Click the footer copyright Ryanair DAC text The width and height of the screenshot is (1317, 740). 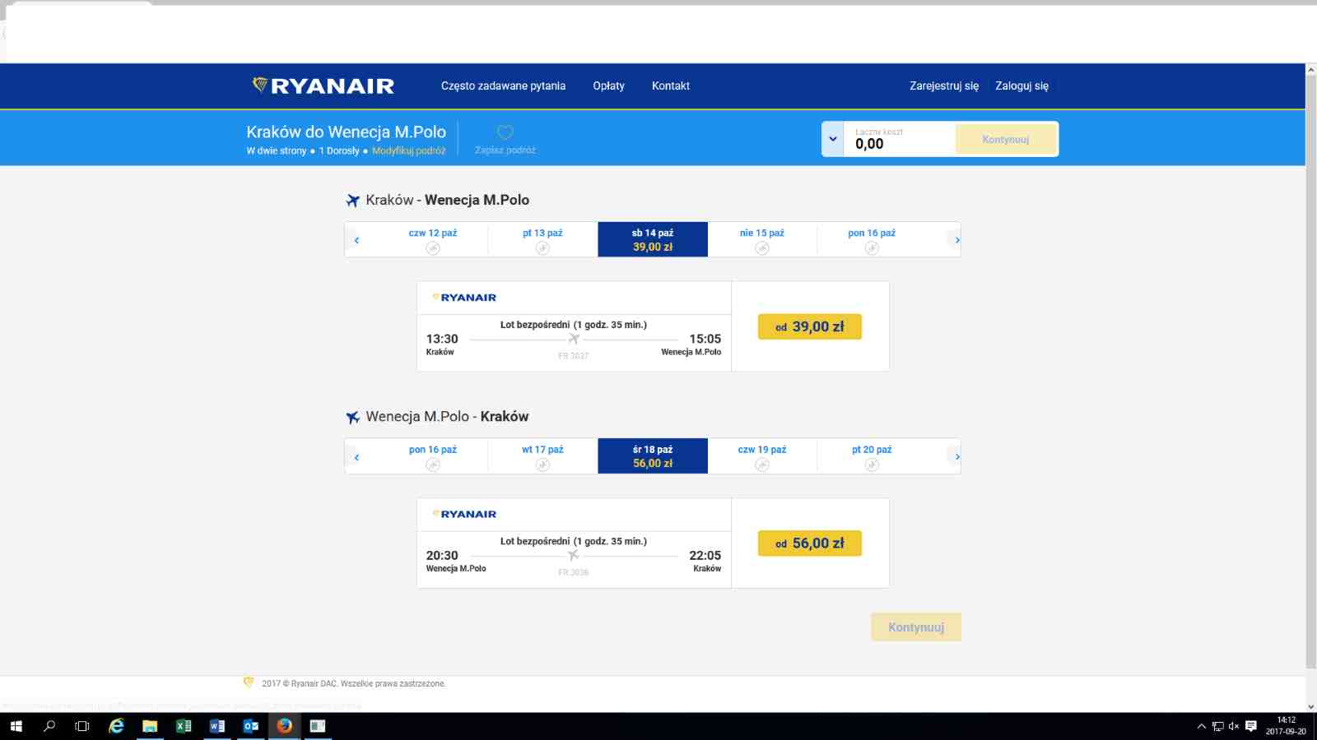tap(354, 683)
